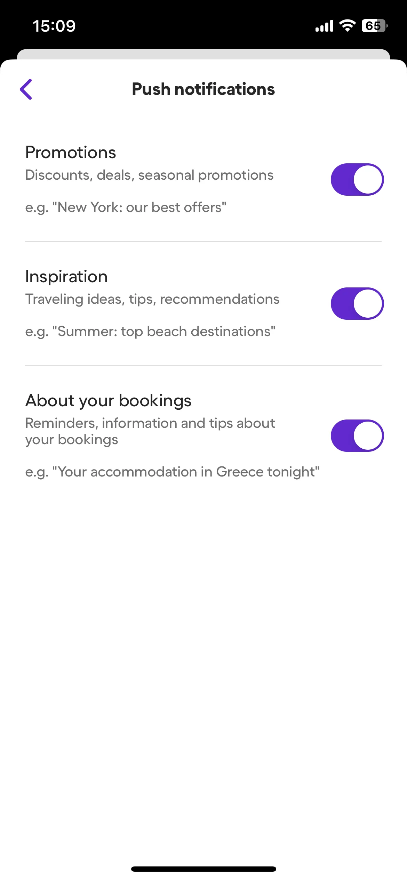Turn off Inspiration notifications switch
Viewport: 407px width, 880px height.
pos(357,304)
